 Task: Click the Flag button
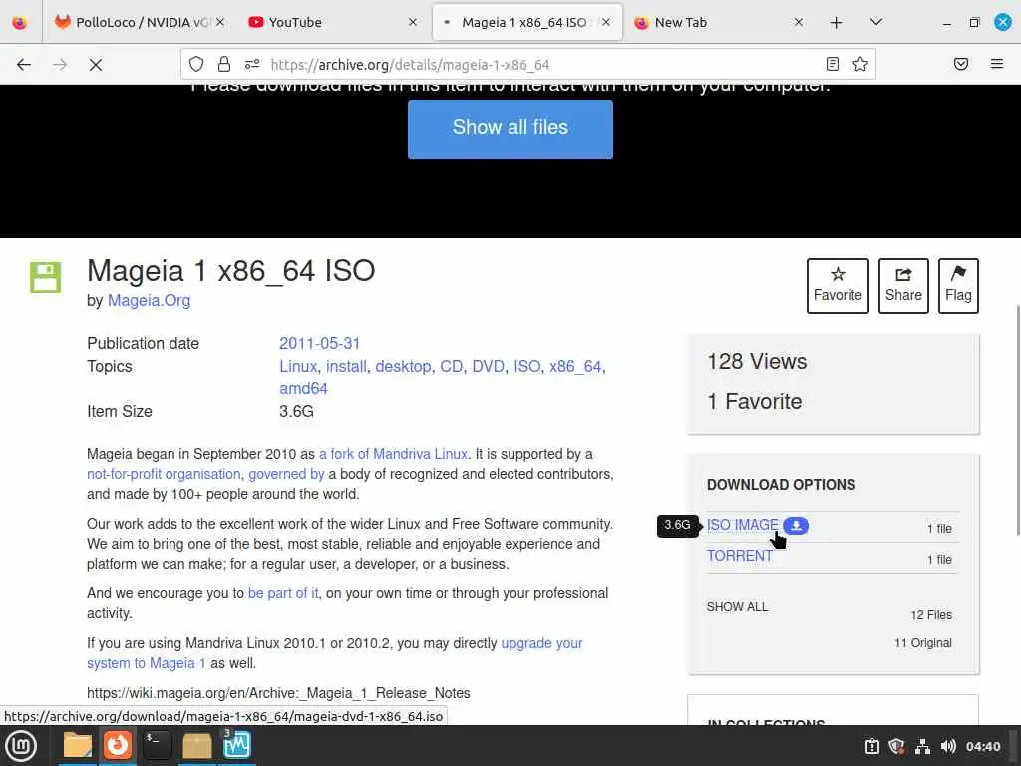(958, 286)
